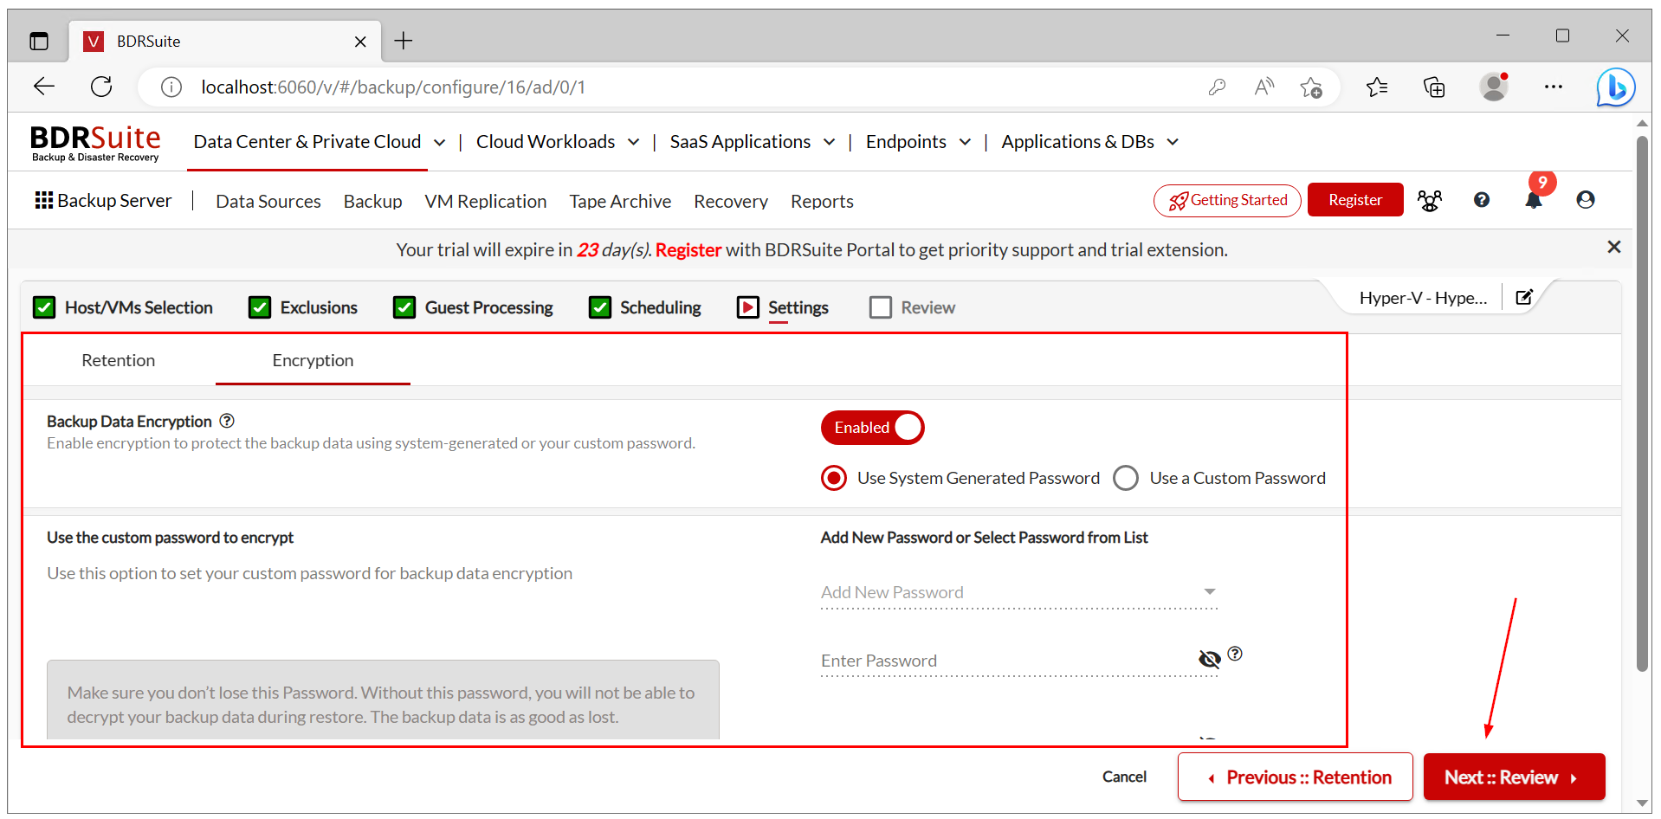This screenshot has height=819, width=1661.
Task: Select Use System Generated Password
Action: pyautogui.click(x=834, y=478)
